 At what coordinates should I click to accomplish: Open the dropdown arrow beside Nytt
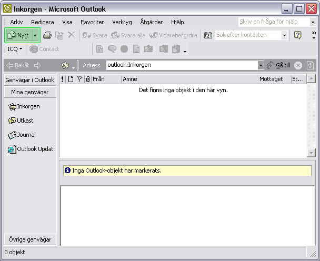35,35
